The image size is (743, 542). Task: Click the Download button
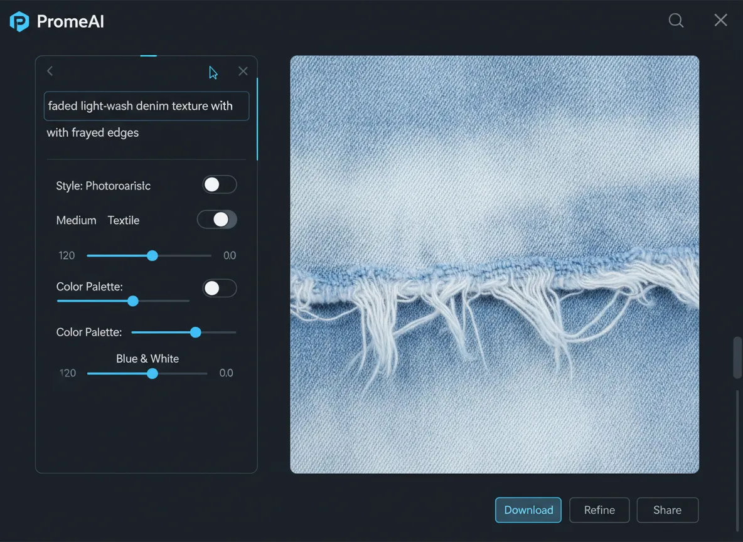[x=528, y=510]
